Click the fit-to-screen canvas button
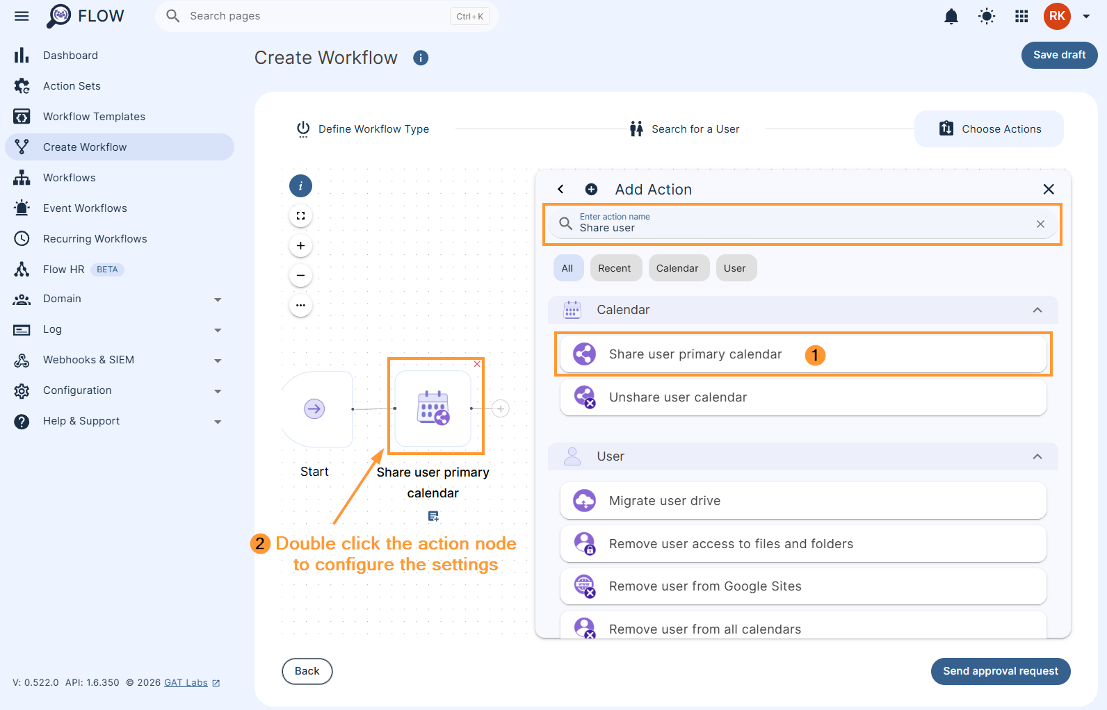1107x710 pixels. click(300, 216)
